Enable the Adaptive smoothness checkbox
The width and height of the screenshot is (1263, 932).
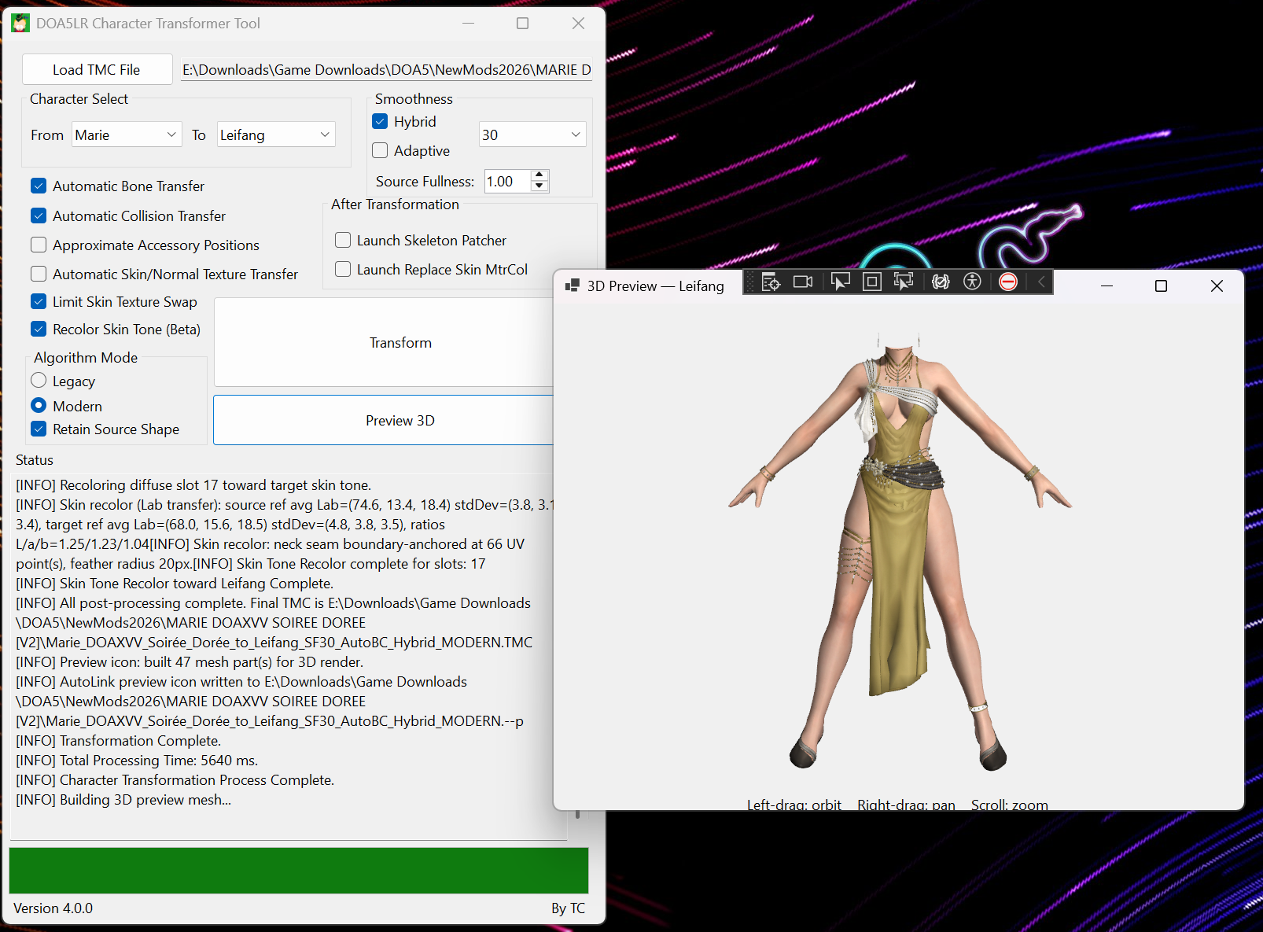coord(380,150)
